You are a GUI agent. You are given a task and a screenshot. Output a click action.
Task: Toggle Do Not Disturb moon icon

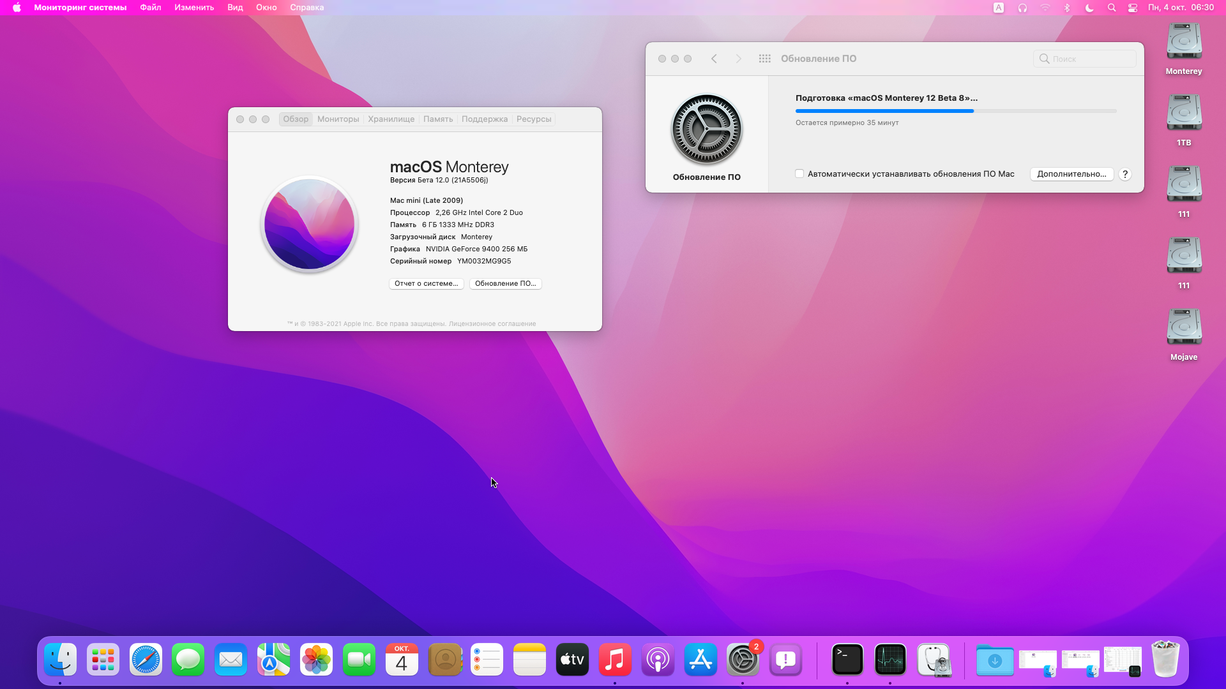pyautogui.click(x=1089, y=8)
